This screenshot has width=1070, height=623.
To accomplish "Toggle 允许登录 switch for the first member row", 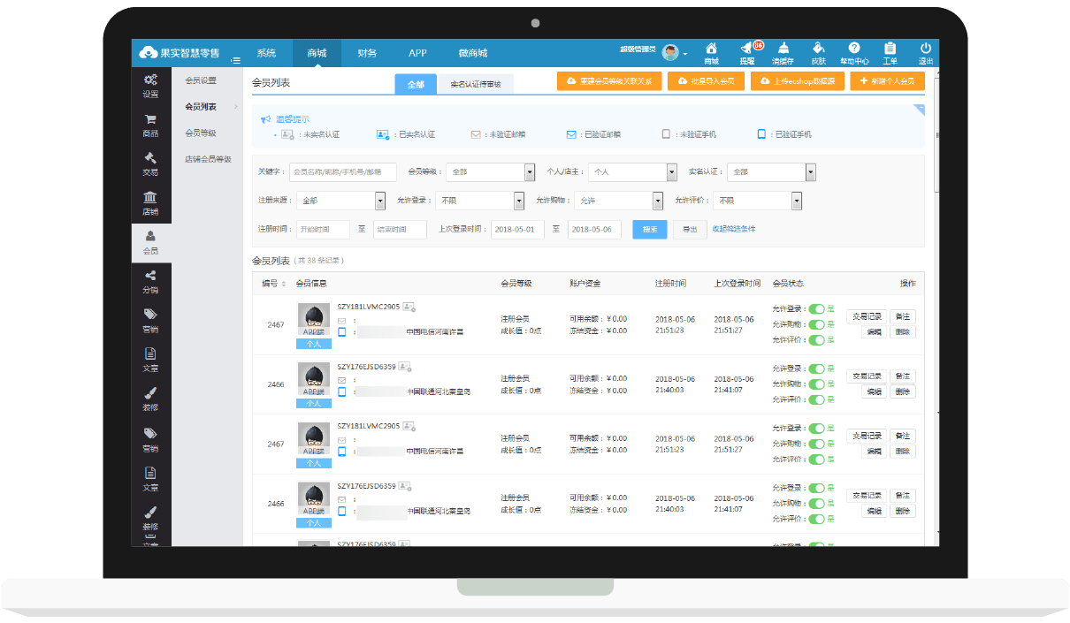I will click(x=816, y=309).
